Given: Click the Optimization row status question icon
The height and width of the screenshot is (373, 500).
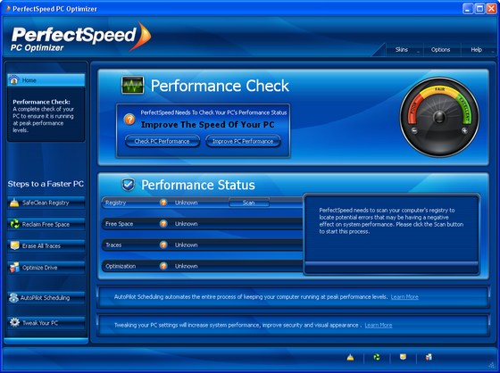Looking at the screenshot, I should click(x=163, y=266).
